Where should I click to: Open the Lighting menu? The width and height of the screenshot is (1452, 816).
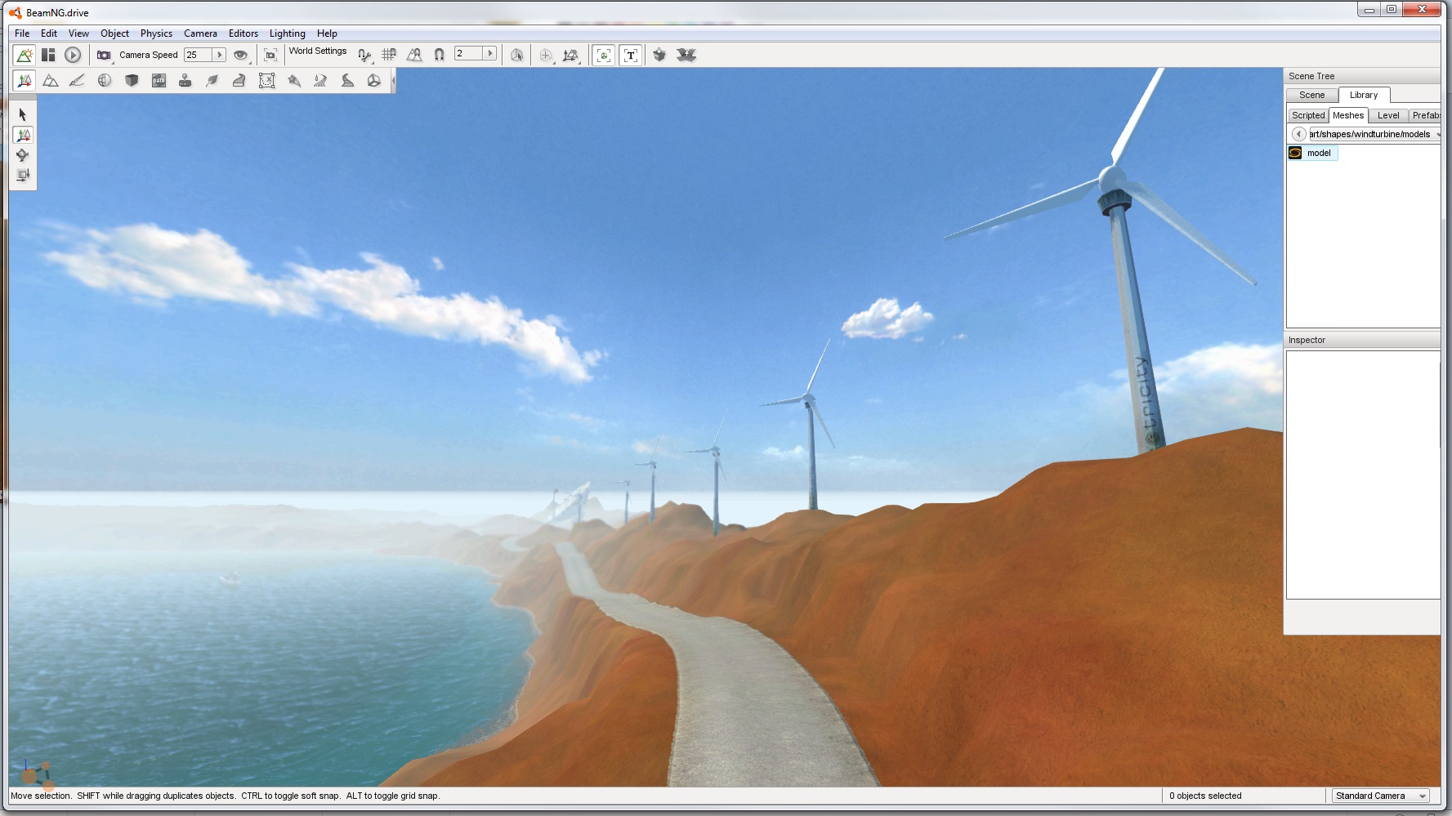pos(288,33)
